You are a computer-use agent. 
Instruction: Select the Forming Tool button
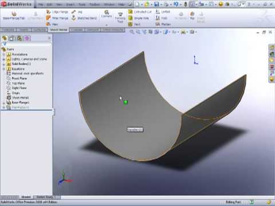120,17
